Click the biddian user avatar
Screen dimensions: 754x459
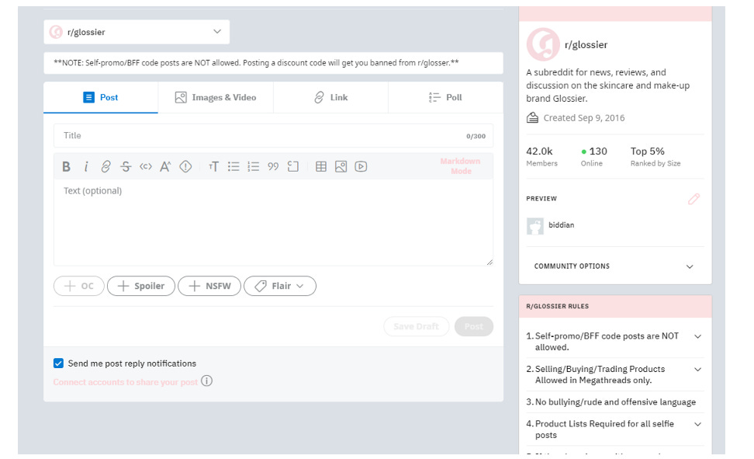point(534,225)
